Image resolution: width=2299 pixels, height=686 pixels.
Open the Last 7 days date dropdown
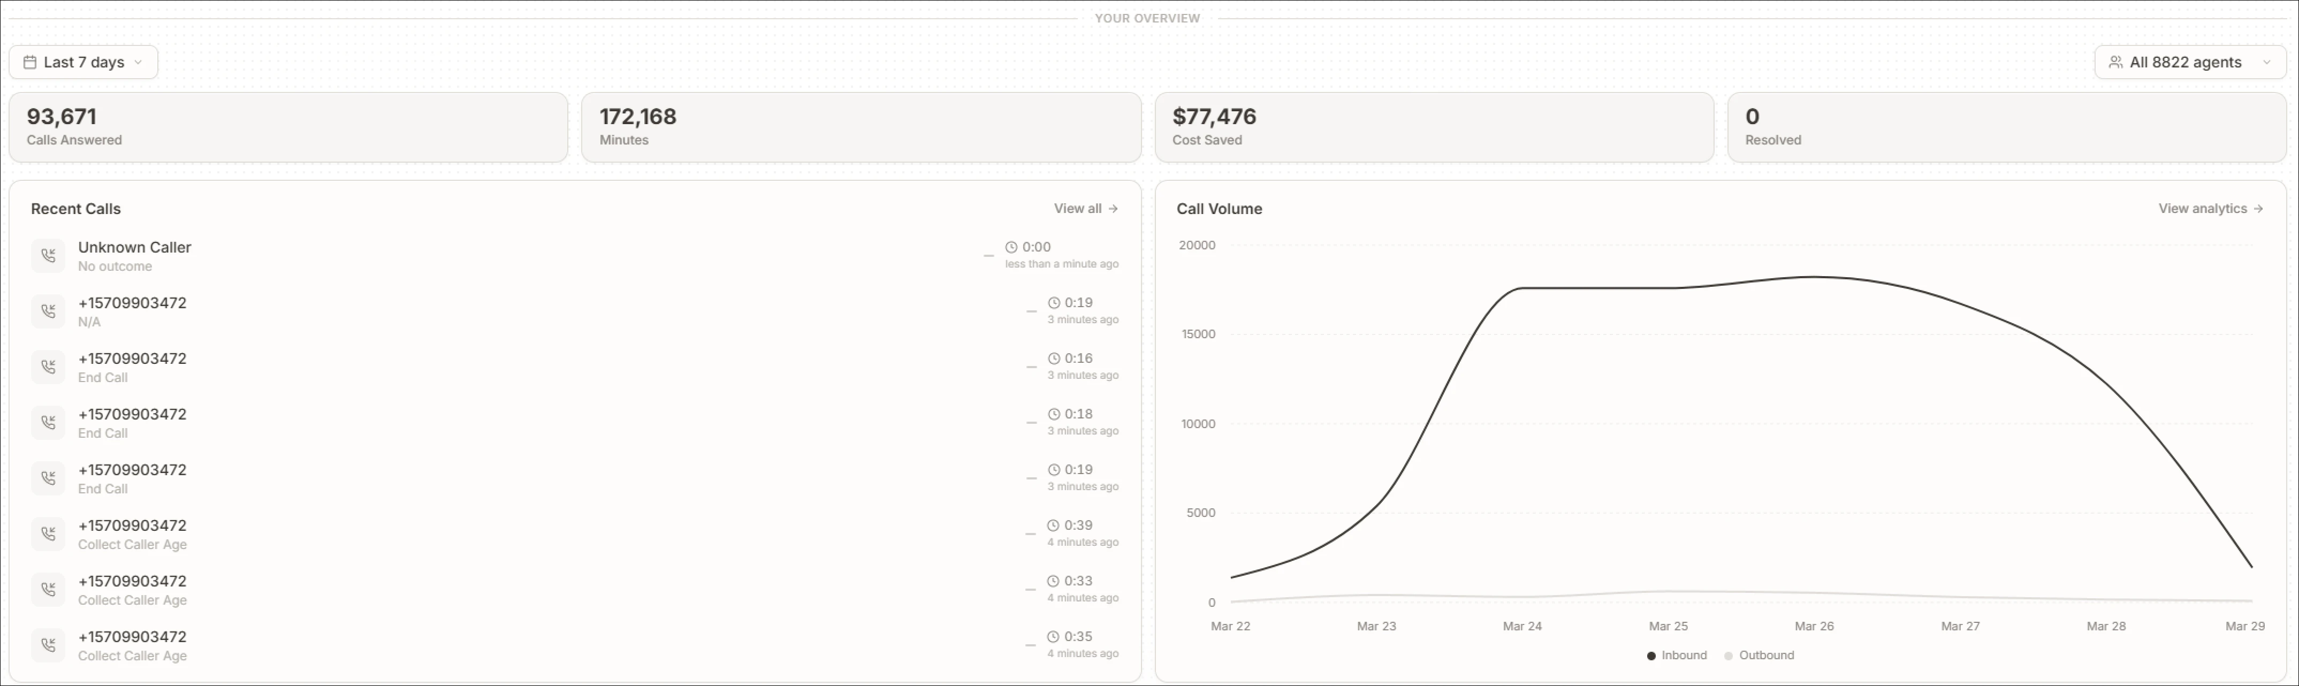[84, 63]
